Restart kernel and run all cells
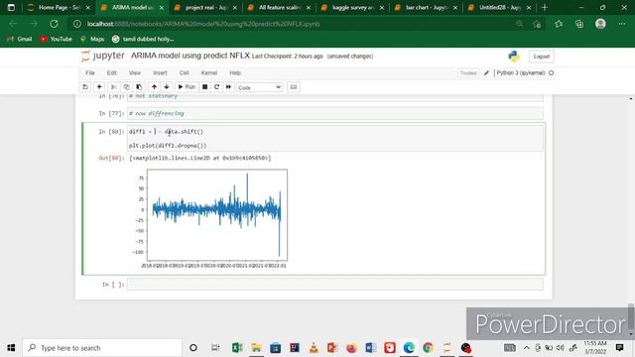Image resolution: width=635 pixels, height=357 pixels. 228,87
